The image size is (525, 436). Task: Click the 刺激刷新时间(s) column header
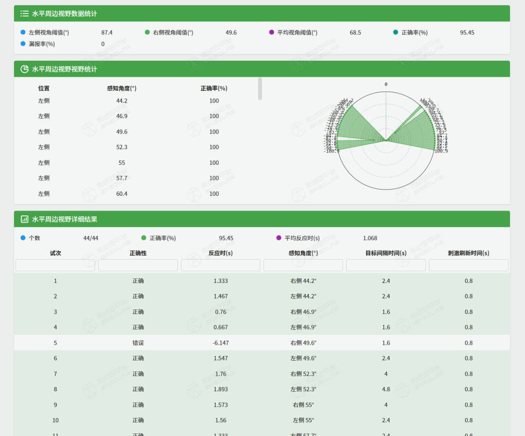point(469,253)
